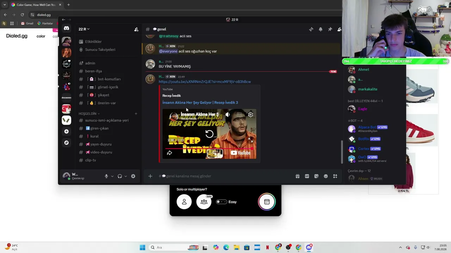
Task: Invite people to the 22 R server
Action: 136,29
